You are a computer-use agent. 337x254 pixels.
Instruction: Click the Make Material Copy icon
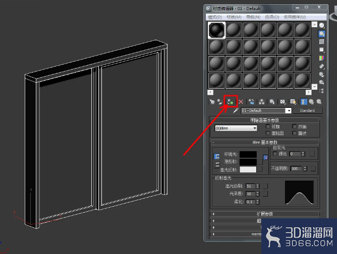251,102
